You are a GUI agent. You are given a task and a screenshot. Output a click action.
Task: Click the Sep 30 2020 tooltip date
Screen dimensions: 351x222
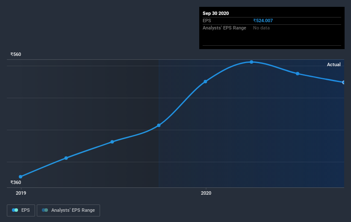[x=215, y=13]
